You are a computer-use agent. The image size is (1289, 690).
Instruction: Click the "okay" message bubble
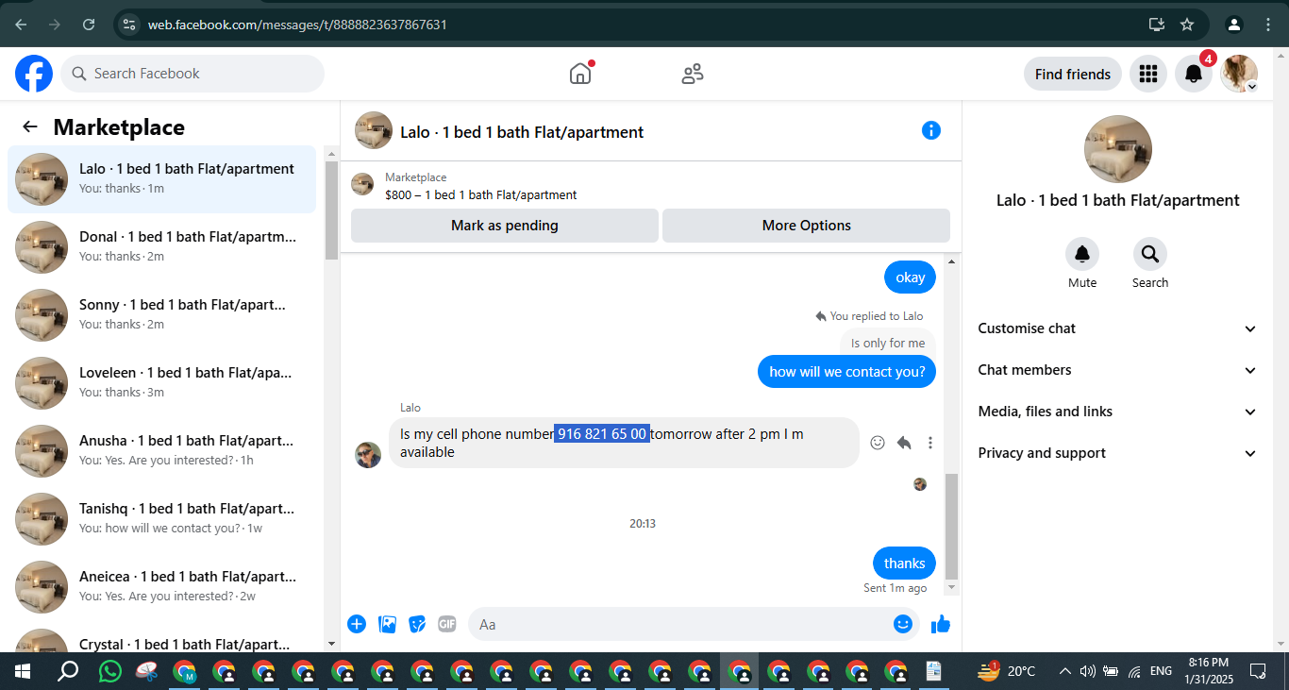tap(911, 278)
